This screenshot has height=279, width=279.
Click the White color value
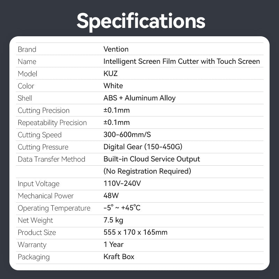113,86
